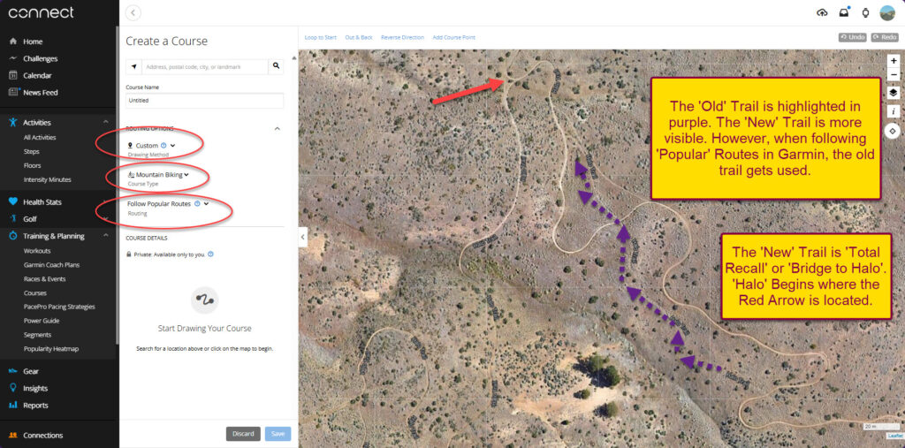905x448 pixels.
Task: Click the magnifier search button
Action: (x=276, y=67)
